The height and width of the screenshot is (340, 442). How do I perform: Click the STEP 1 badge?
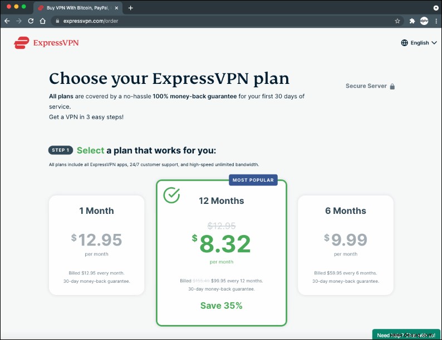pyautogui.click(x=61, y=150)
